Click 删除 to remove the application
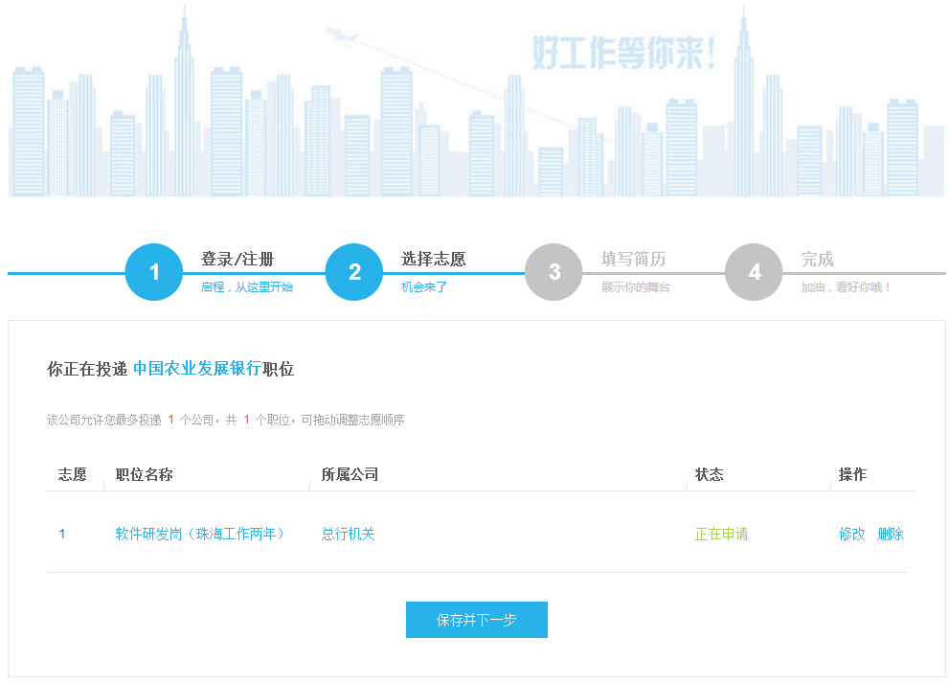 891,534
